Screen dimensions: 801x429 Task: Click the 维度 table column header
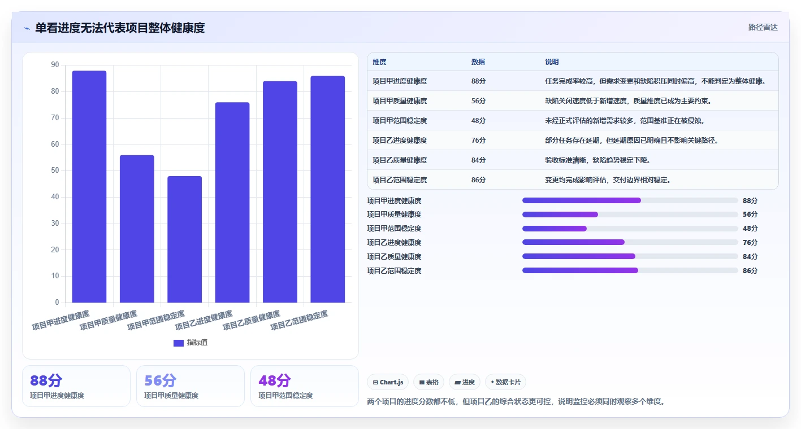coord(379,62)
